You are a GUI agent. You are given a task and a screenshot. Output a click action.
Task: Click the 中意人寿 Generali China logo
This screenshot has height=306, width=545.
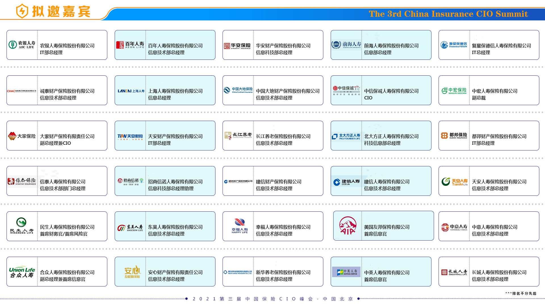(x=454, y=227)
